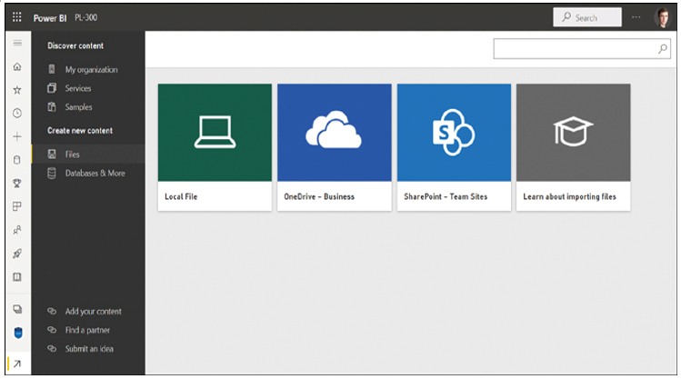Image resolution: width=681 pixels, height=379 pixels.
Task: Open the ellipsis more options menu
Action: 636,17
